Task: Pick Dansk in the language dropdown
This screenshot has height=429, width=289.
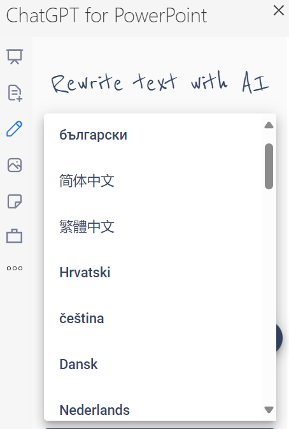Action: 152,364
